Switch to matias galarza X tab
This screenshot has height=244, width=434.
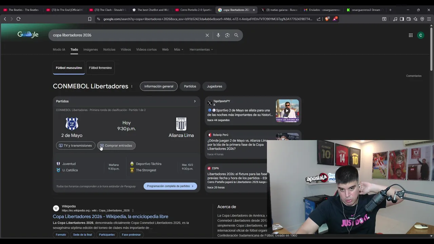280,10
